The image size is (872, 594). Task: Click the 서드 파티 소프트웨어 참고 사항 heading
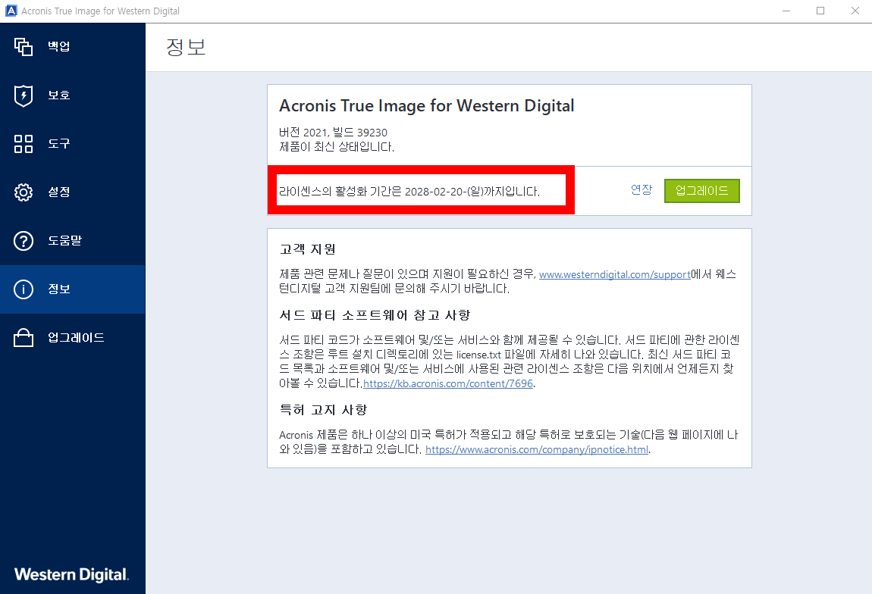coord(375,316)
